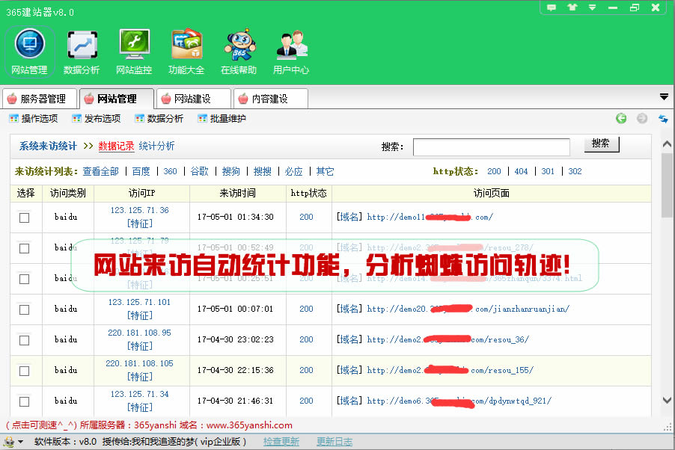Open the 功能大全 toolbox icon
Image resolution: width=675 pixels, height=450 pixels.
186,46
